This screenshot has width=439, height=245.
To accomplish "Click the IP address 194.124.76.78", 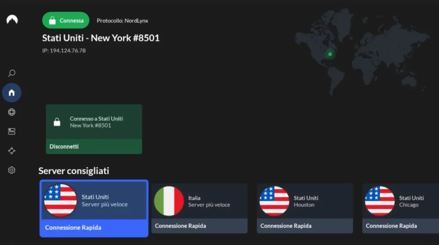I will click(x=64, y=51).
